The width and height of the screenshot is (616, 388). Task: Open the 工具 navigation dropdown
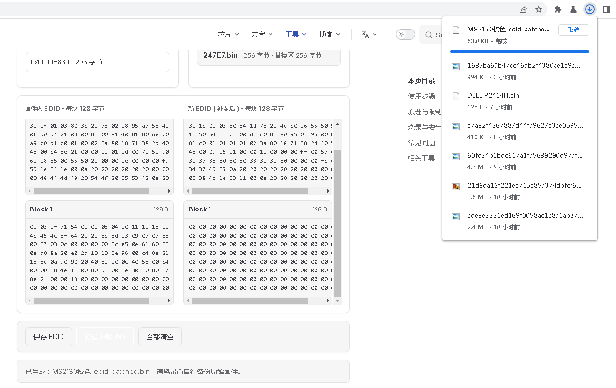(296, 34)
